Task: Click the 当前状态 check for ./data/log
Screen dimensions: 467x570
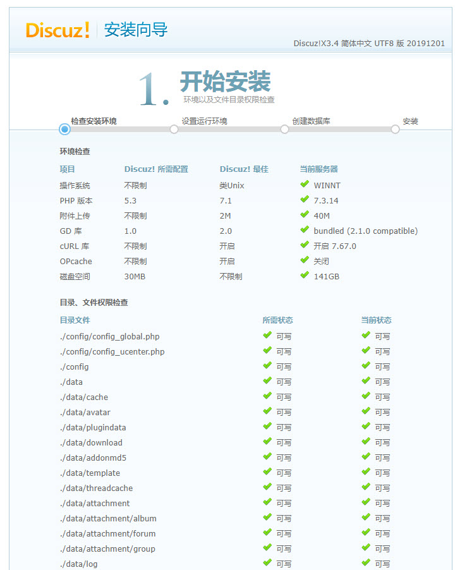Action: click(366, 562)
